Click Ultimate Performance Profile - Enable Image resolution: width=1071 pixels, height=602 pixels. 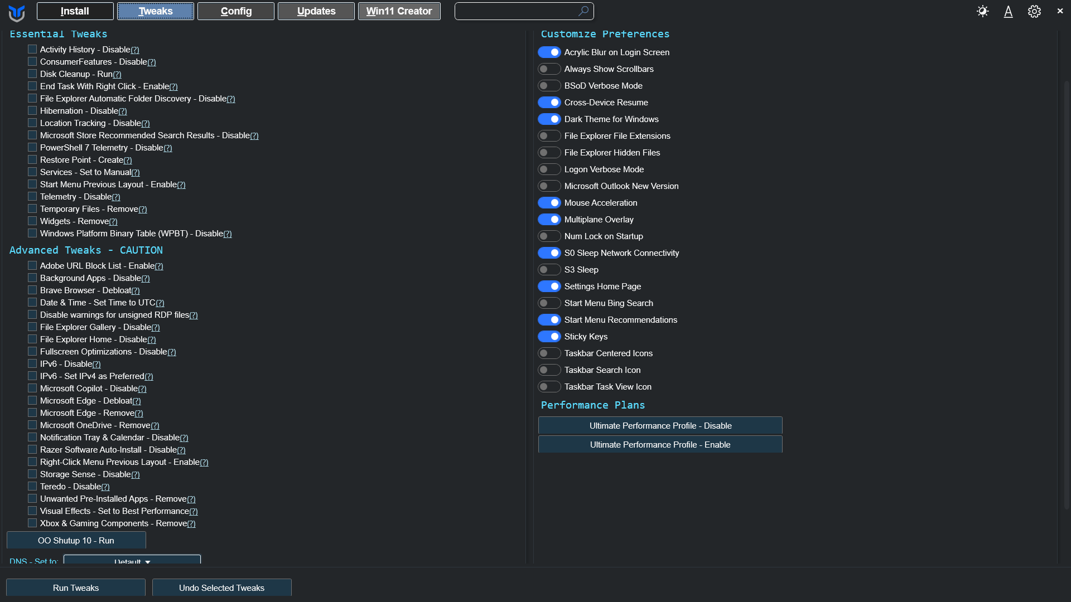point(660,444)
